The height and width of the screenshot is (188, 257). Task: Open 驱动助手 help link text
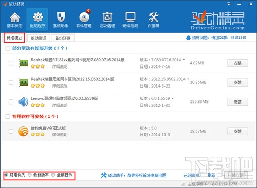pyautogui.click(x=137, y=175)
